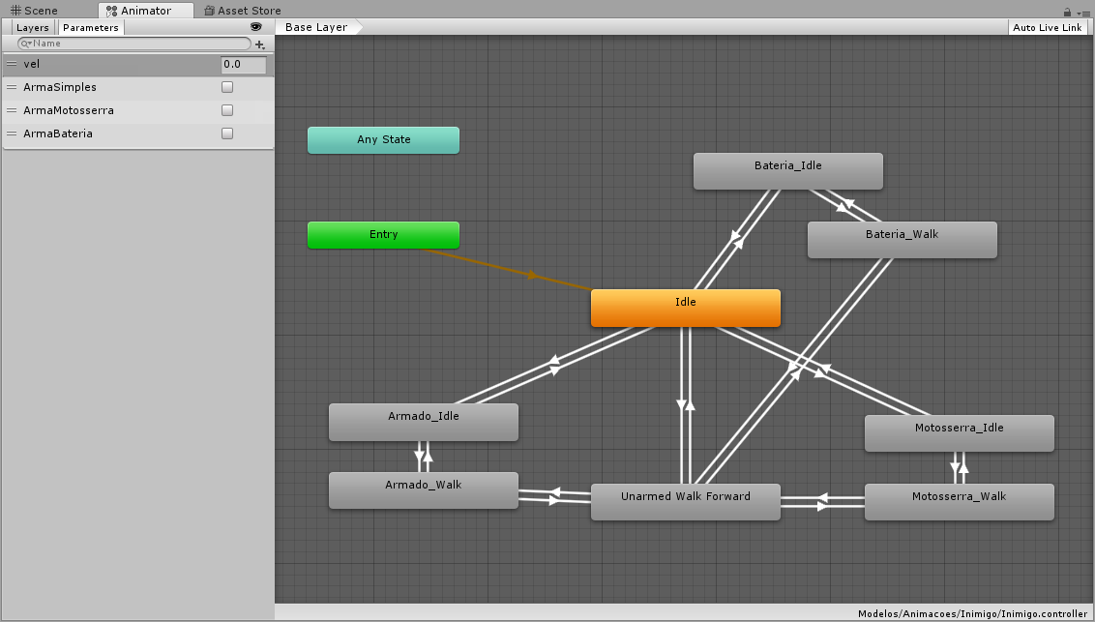This screenshot has height=622, width=1095.
Task: Select the Motosserra_Idle state node
Action: 960,433
